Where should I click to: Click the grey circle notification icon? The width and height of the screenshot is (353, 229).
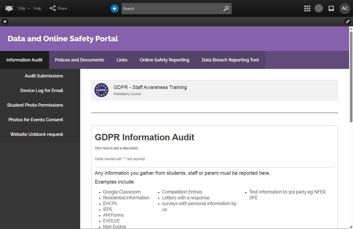(319, 9)
